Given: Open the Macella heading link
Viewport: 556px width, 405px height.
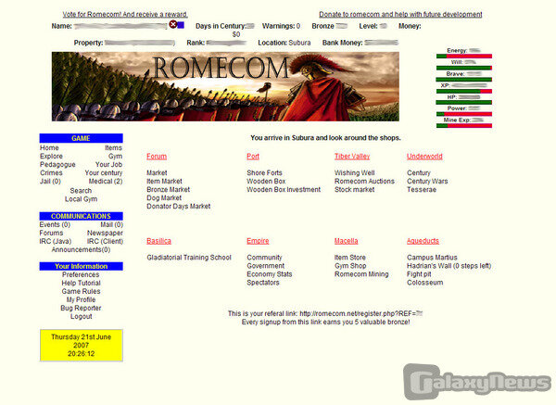Looking at the screenshot, I should 346,241.
